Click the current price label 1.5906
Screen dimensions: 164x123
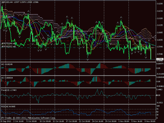(x=160, y=59)
